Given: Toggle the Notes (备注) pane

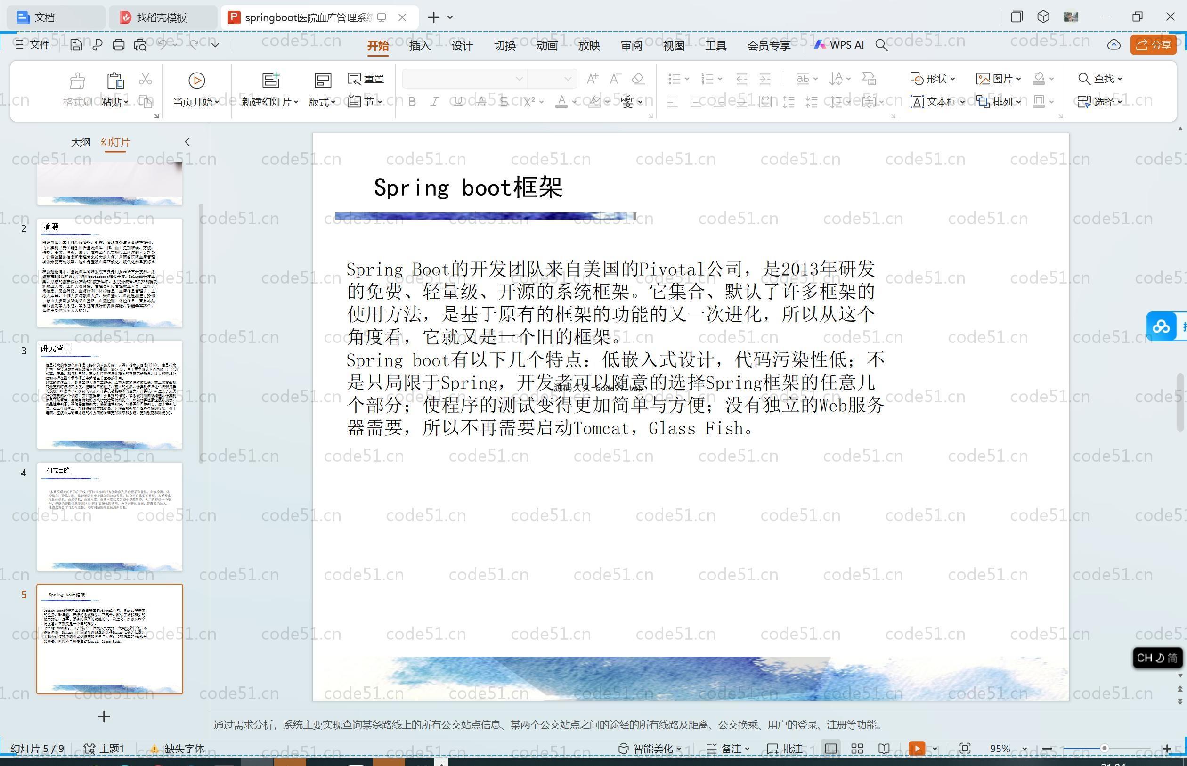Looking at the screenshot, I should 728,749.
